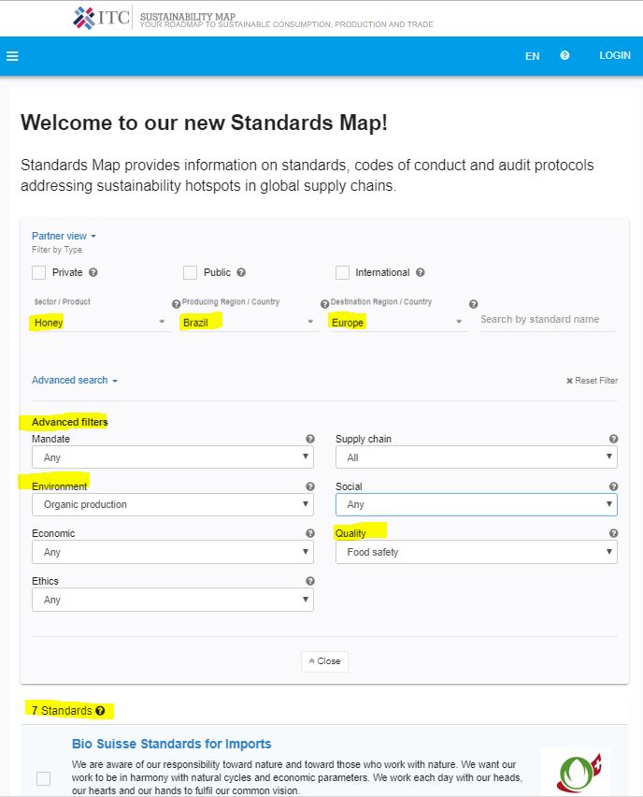The image size is (643, 797).
Task: Click the Search by standard name field
Action: pos(548,320)
